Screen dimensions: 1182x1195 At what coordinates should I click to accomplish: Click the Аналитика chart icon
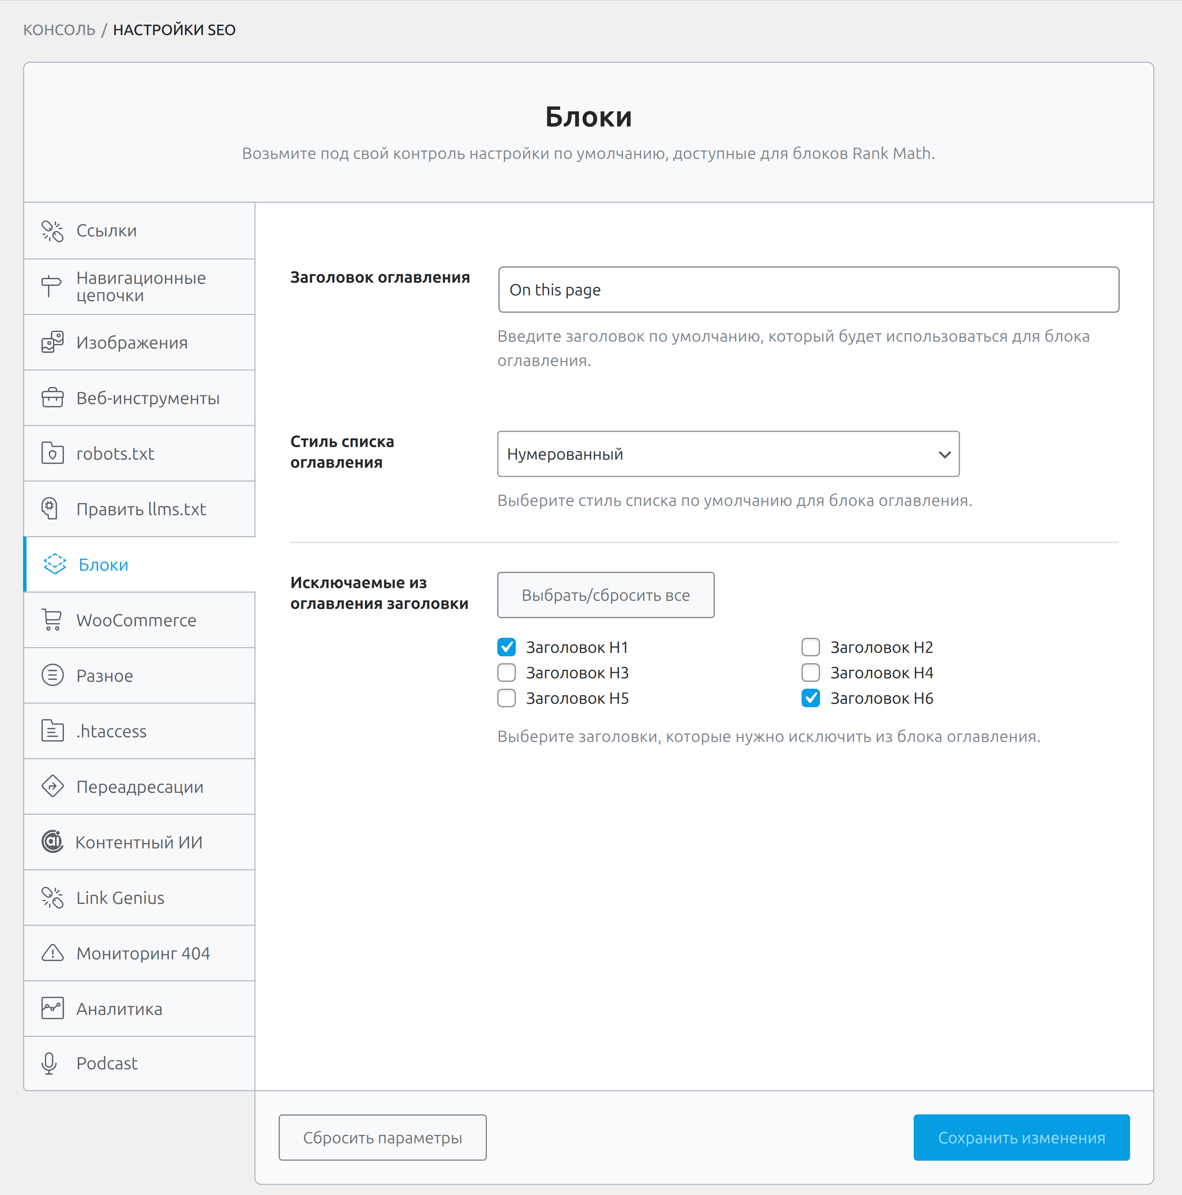coord(53,1008)
